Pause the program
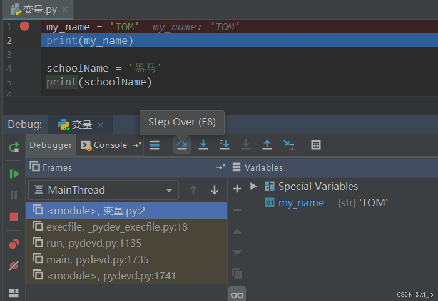Image resolution: width=438 pixels, height=301 pixels. 14,195
